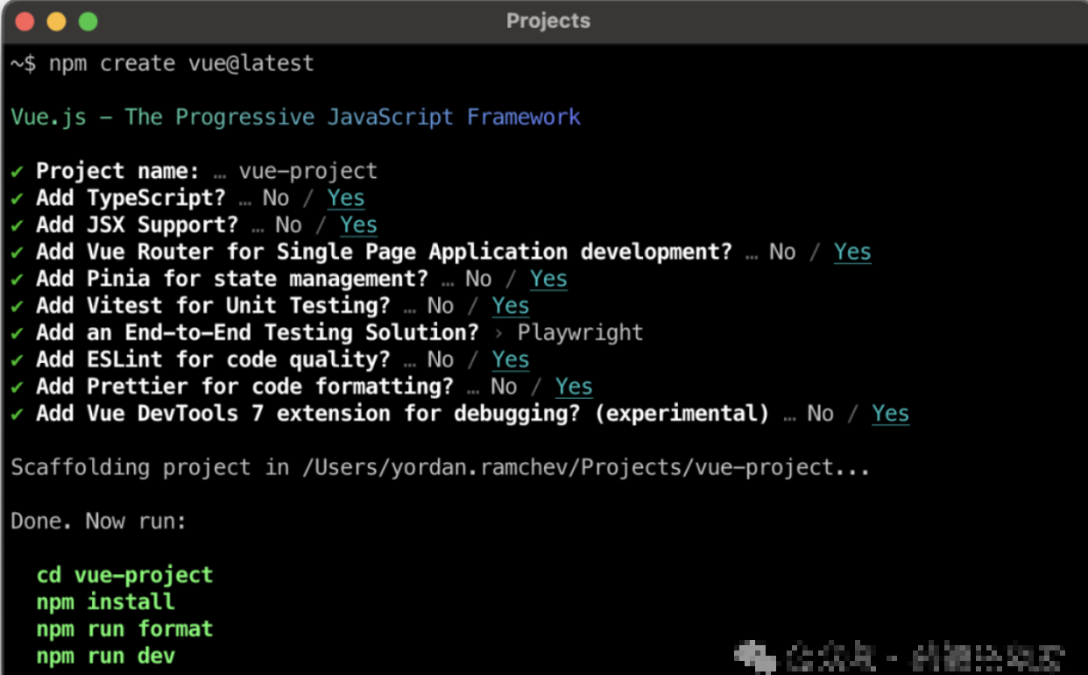
Task: Close the Projects terminal window
Action: pyautogui.click(x=25, y=21)
